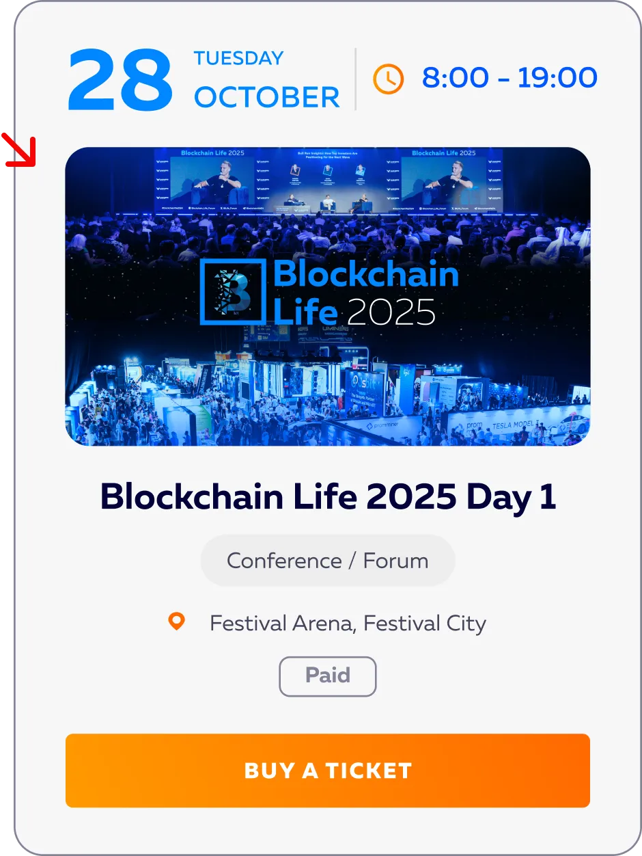The height and width of the screenshot is (856, 642).
Task: Click the divider between date and time
Action: point(356,79)
